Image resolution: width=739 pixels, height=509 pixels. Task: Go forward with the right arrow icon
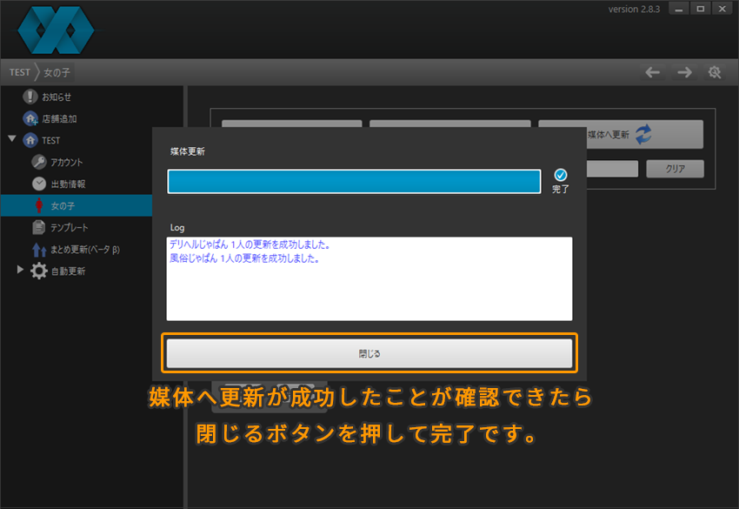[x=684, y=72]
